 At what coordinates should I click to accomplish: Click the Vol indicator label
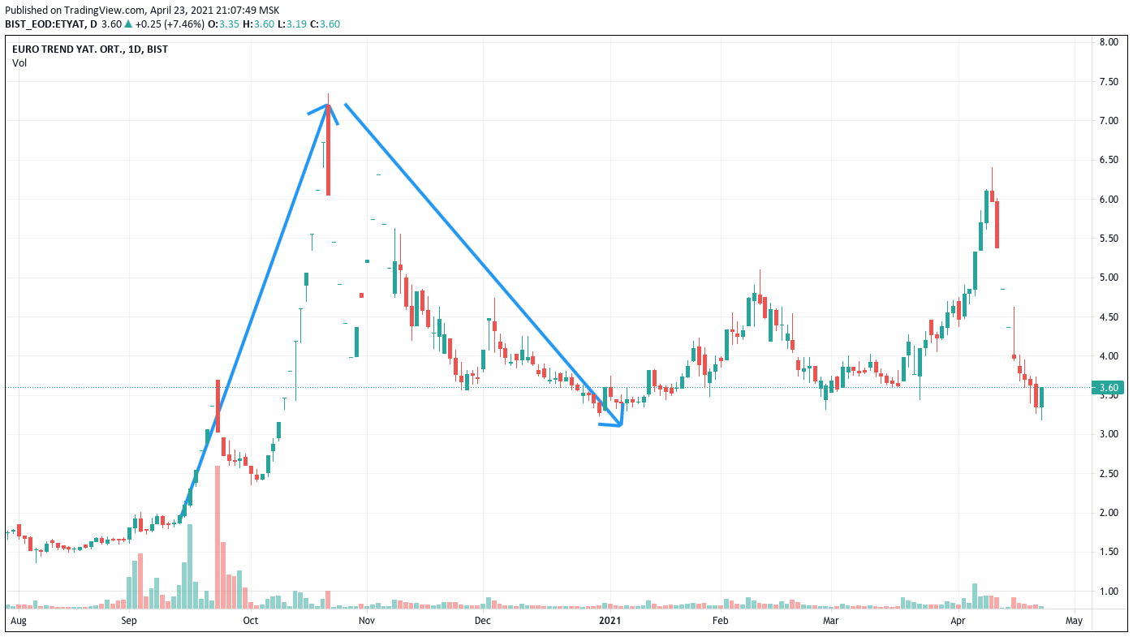click(x=19, y=62)
